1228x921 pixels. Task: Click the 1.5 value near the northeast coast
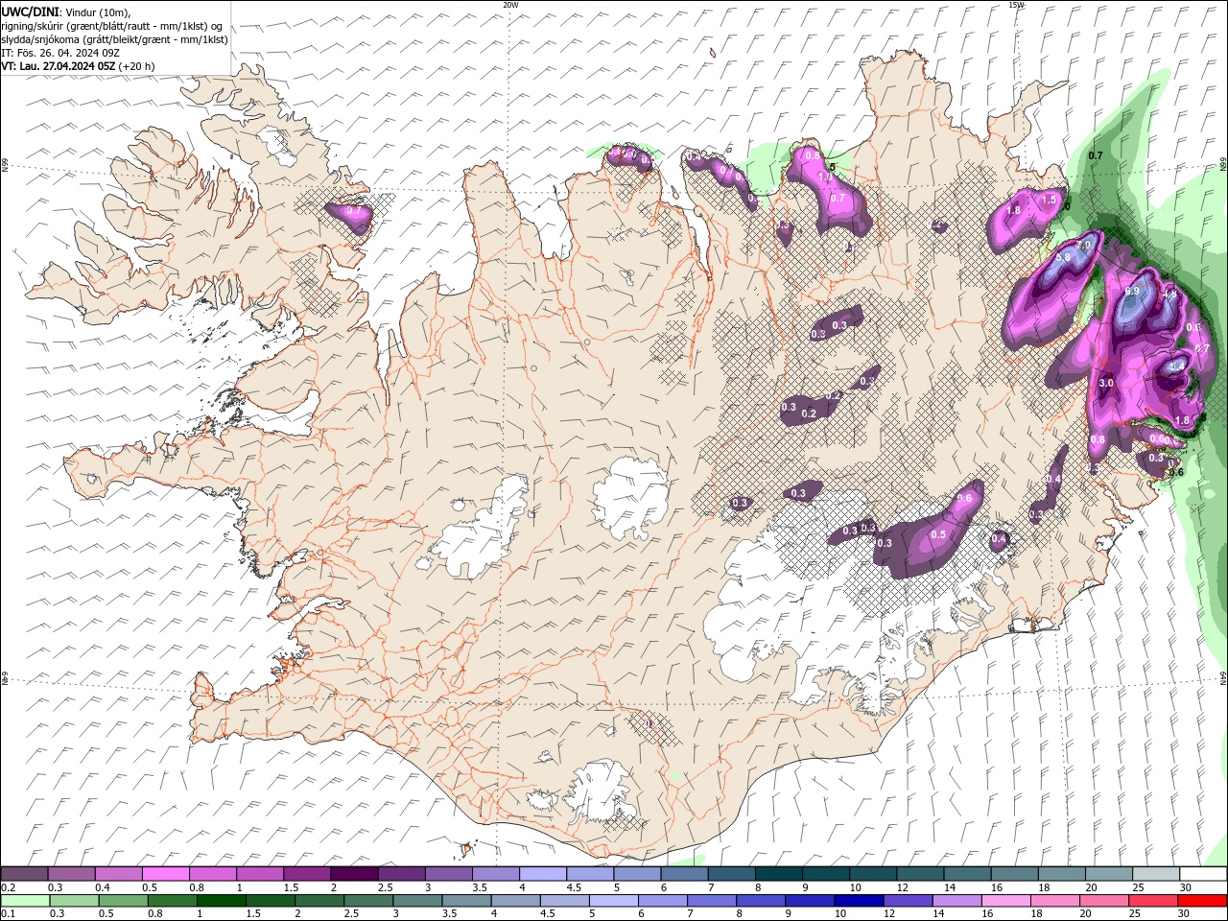pyautogui.click(x=1049, y=200)
